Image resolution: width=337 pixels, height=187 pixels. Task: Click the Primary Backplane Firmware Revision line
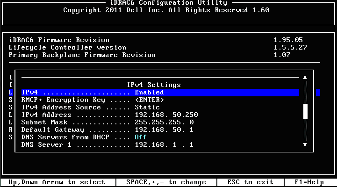[150, 55]
